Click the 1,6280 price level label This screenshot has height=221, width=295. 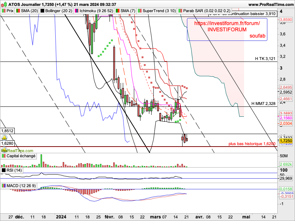click(x=7, y=143)
